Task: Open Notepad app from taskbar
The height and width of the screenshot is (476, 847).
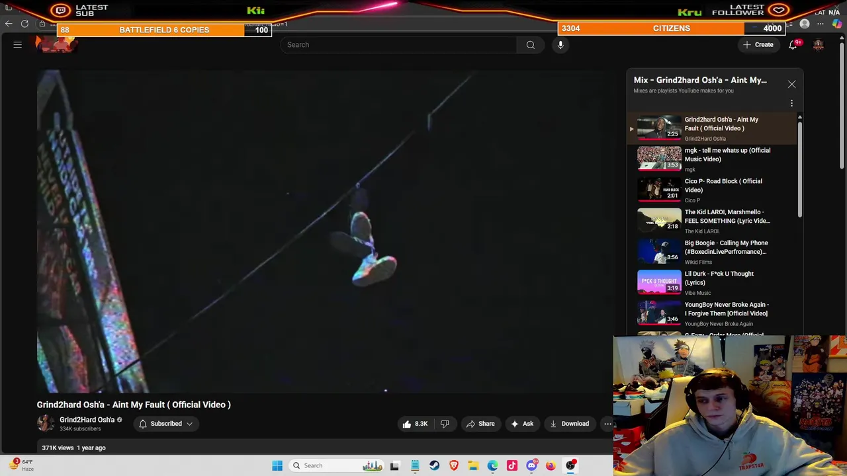Action: coord(414,465)
